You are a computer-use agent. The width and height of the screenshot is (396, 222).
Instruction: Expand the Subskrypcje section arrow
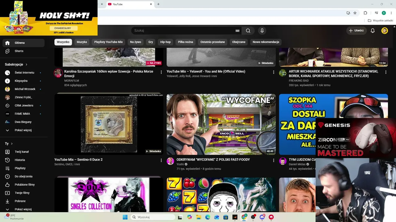26,64
